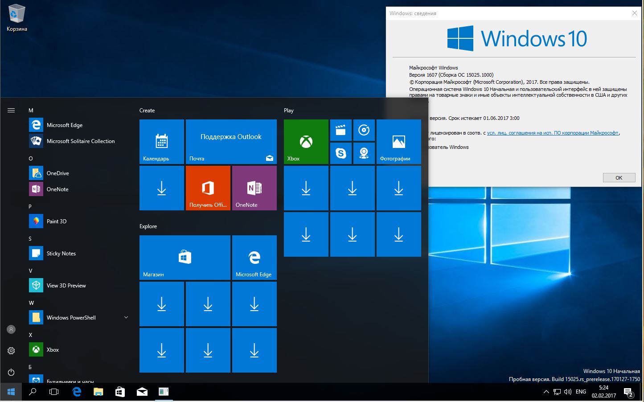Open taskbar Search magnifier
Screen dimensions: 644x402
[x=33, y=392]
